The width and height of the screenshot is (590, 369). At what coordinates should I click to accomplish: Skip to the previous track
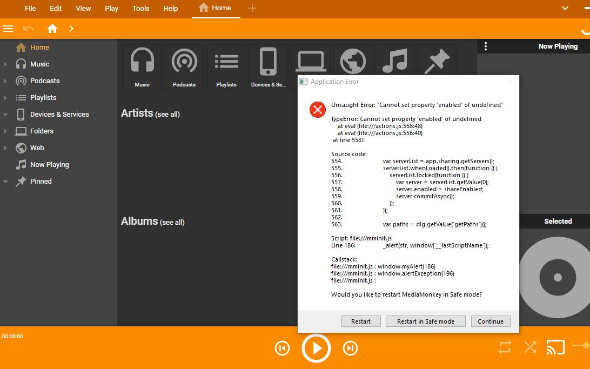tap(282, 348)
